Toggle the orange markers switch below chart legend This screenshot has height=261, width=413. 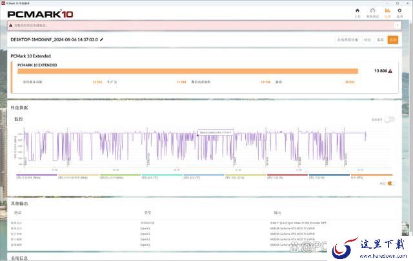click(391, 183)
